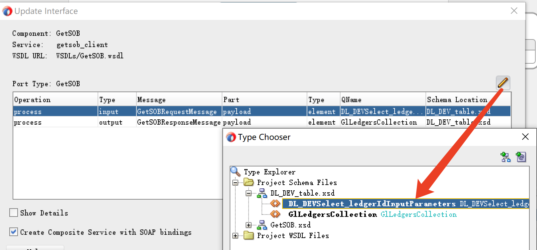Select the Type Explorer root node
This screenshot has width=537, height=250.
click(x=269, y=172)
